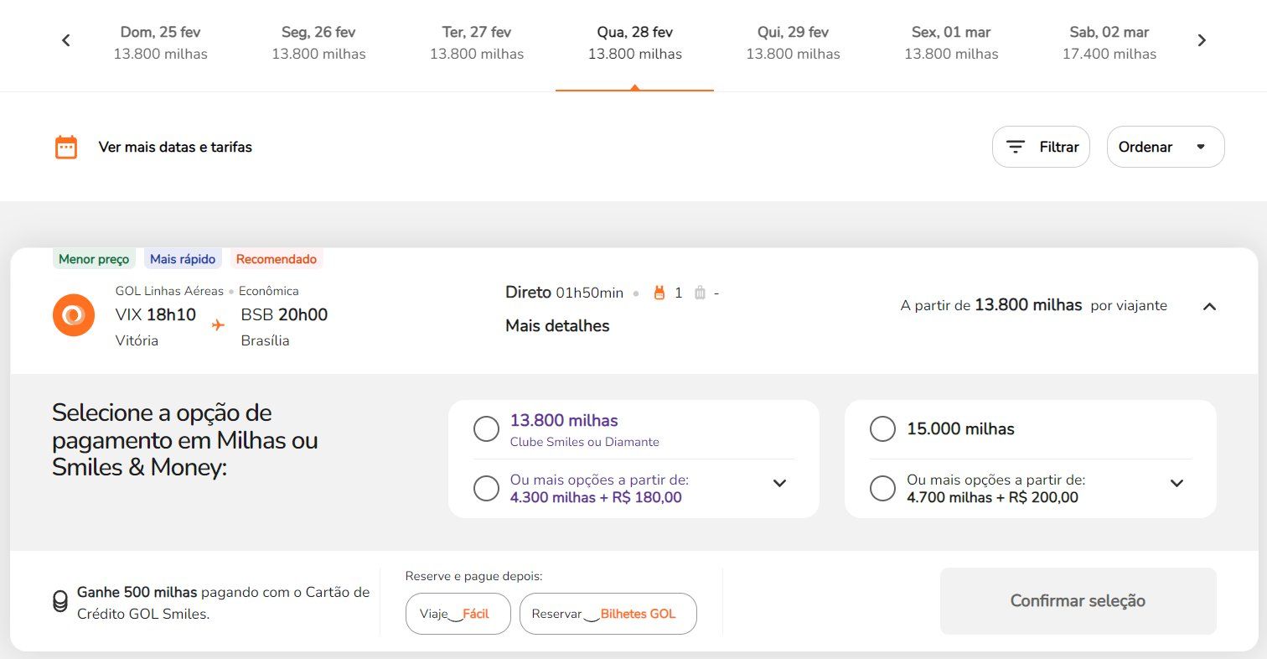The image size is (1267, 659).
Task: Select 13.800 milhas Clube Smiles option
Action: pyautogui.click(x=486, y=429)
